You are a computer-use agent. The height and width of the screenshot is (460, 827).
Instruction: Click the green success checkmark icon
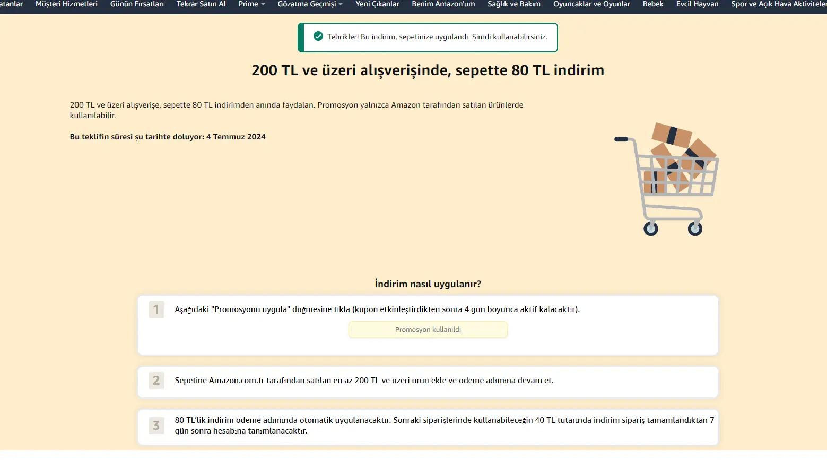click(318, 37)
